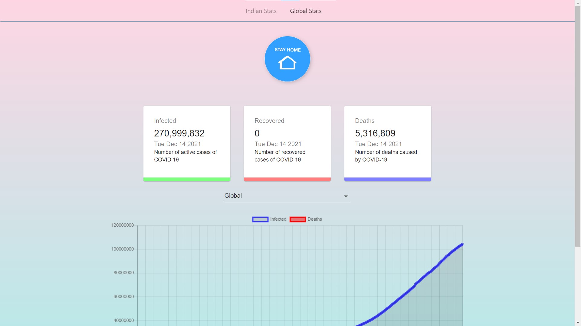Viewport: 581px width, 326px height.
Task: Select the Recovered count 0
Action: pos(257,133)
